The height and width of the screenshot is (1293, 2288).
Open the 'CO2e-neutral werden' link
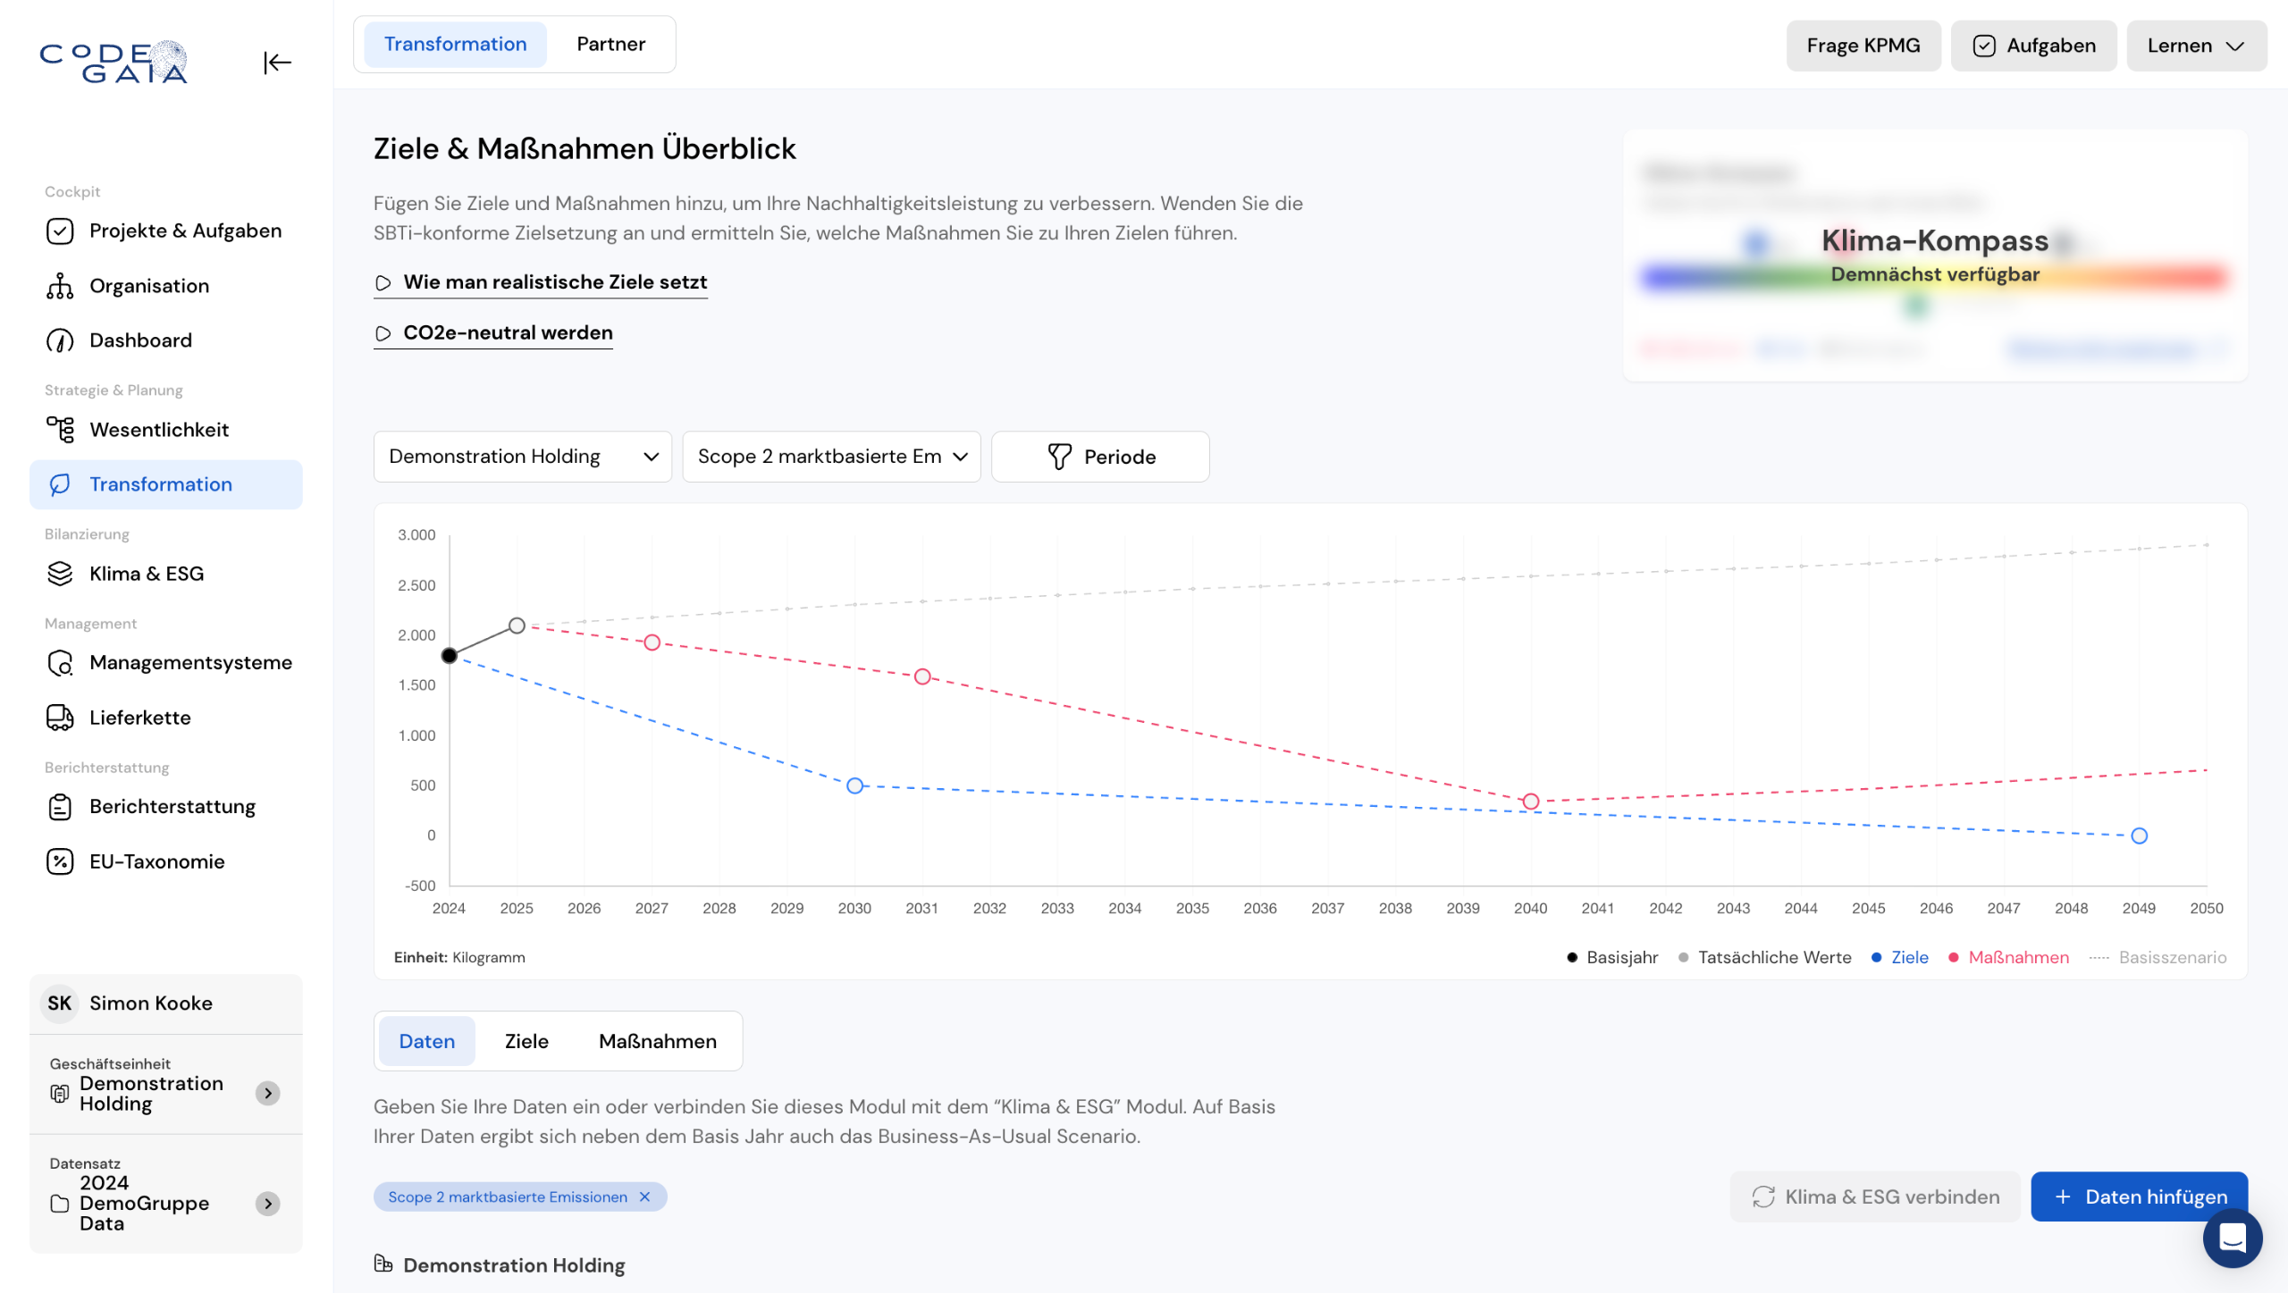coord(508,332)
